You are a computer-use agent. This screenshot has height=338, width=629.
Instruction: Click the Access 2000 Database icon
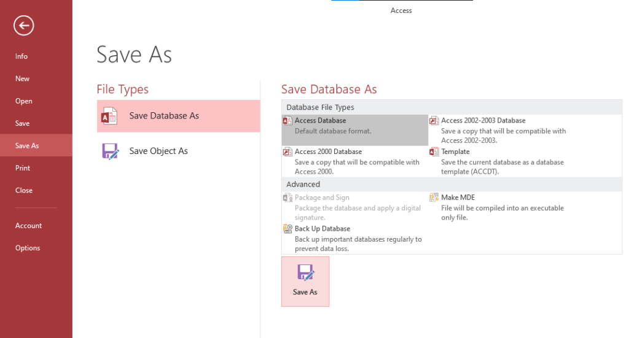tap(287, 152)
